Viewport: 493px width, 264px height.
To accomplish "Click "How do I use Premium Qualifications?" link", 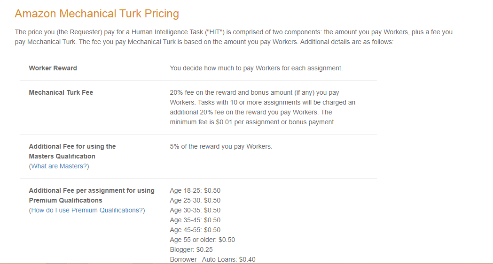I will (87, 210).
